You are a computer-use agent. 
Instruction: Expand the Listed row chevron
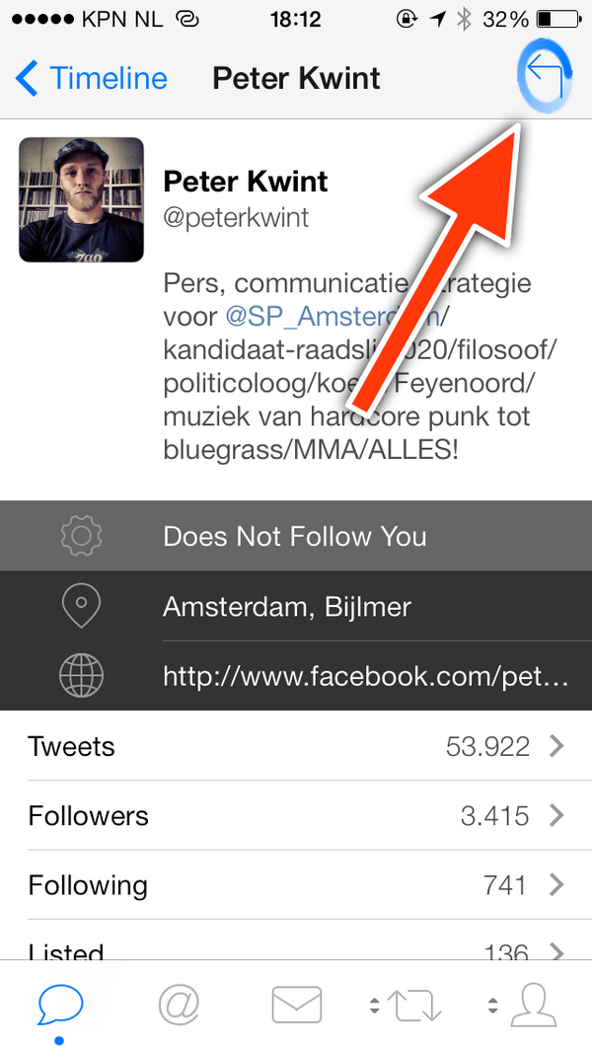556,951
